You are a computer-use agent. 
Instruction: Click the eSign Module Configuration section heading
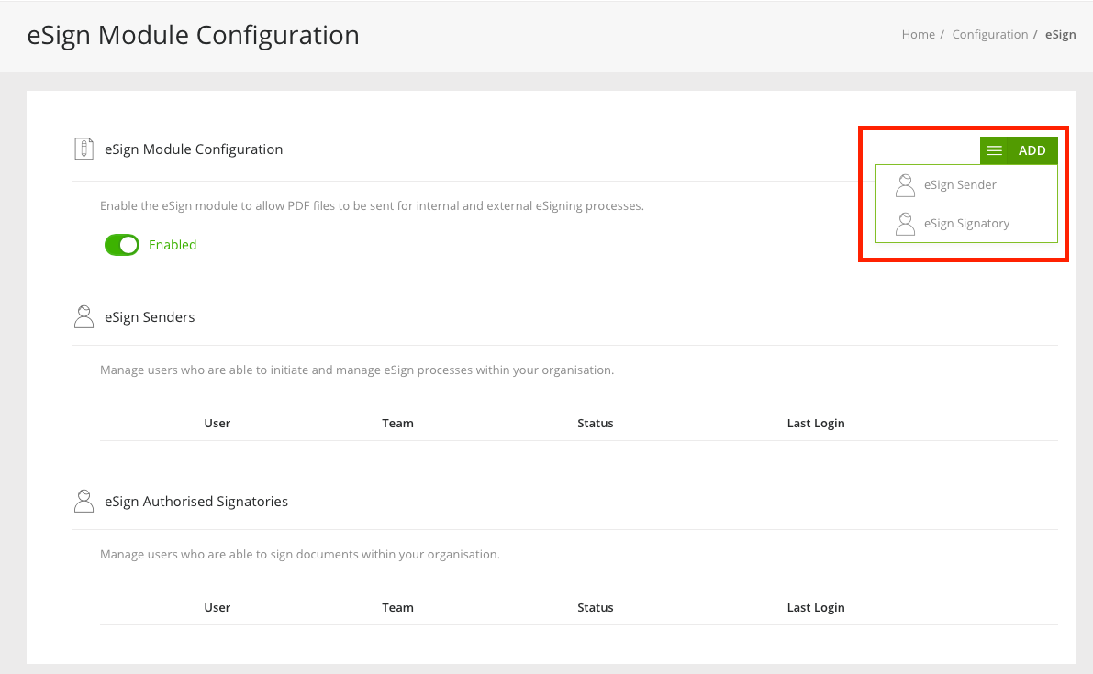click(194, 149)
